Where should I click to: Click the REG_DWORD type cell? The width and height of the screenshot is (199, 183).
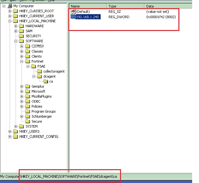[x=119, y=17]
